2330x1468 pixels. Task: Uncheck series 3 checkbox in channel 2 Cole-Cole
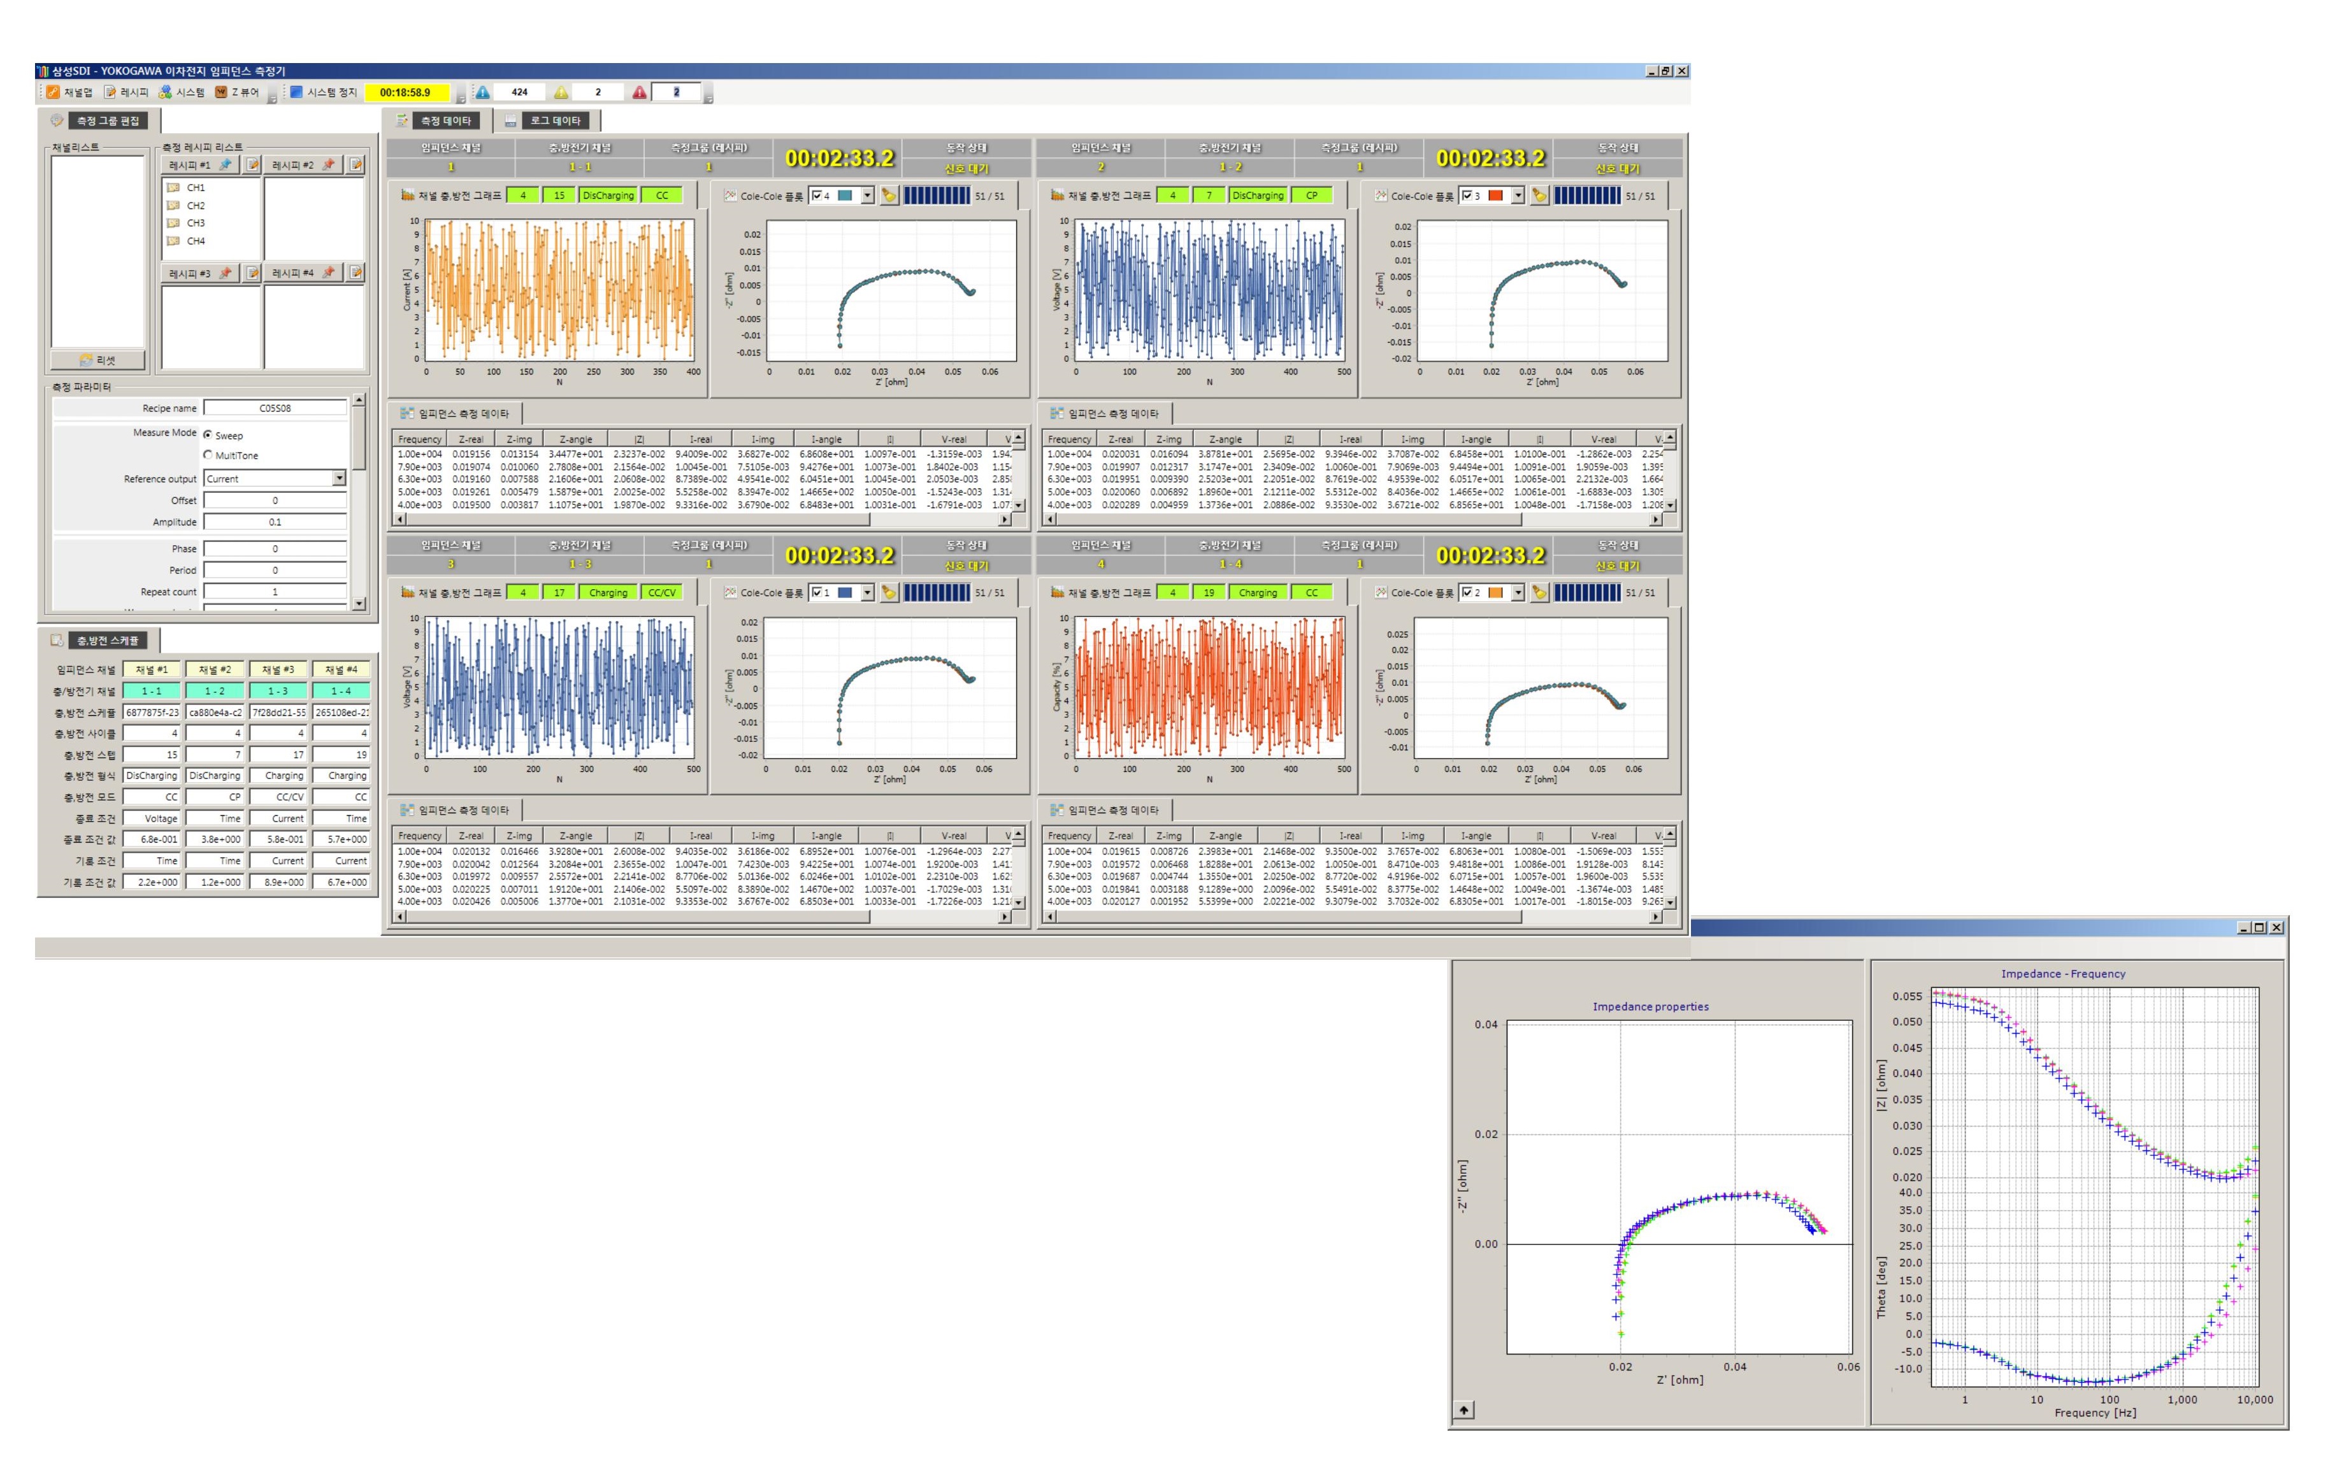(1468, 196)
